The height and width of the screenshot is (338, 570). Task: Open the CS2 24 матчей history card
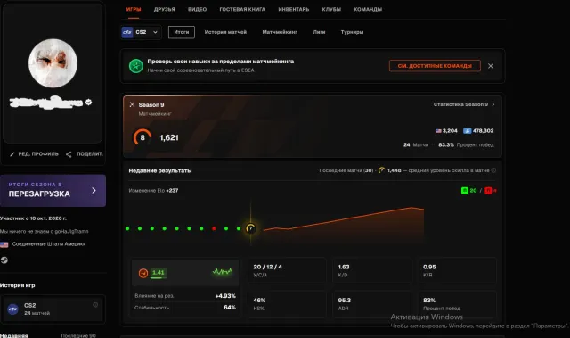[x=53, y=309]
